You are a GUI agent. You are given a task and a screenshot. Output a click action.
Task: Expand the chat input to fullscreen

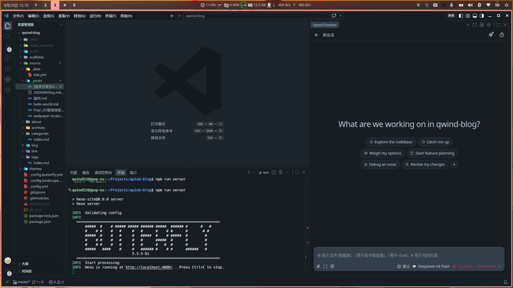coord(325,266)
